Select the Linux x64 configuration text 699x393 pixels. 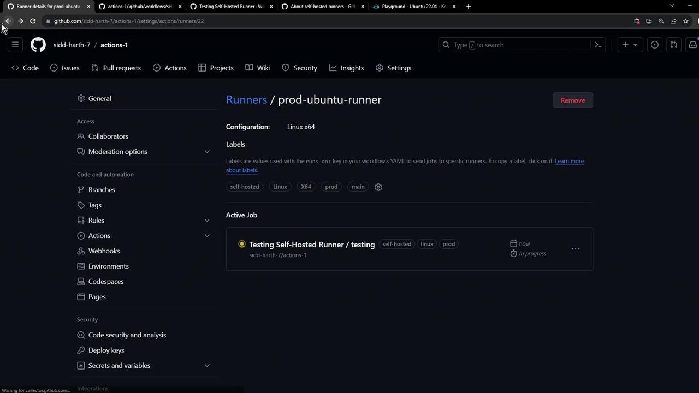(301, 127)
